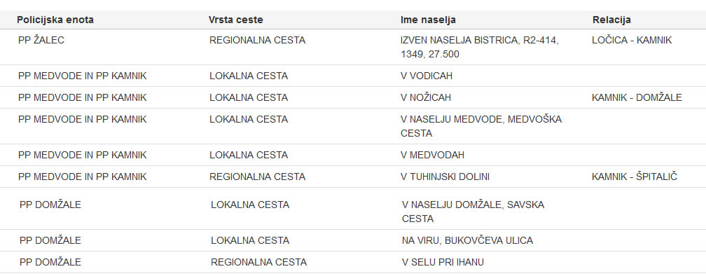
Task: Select PP DOMŽALE in the Bukovčeva ulica row
Action: 50,240
